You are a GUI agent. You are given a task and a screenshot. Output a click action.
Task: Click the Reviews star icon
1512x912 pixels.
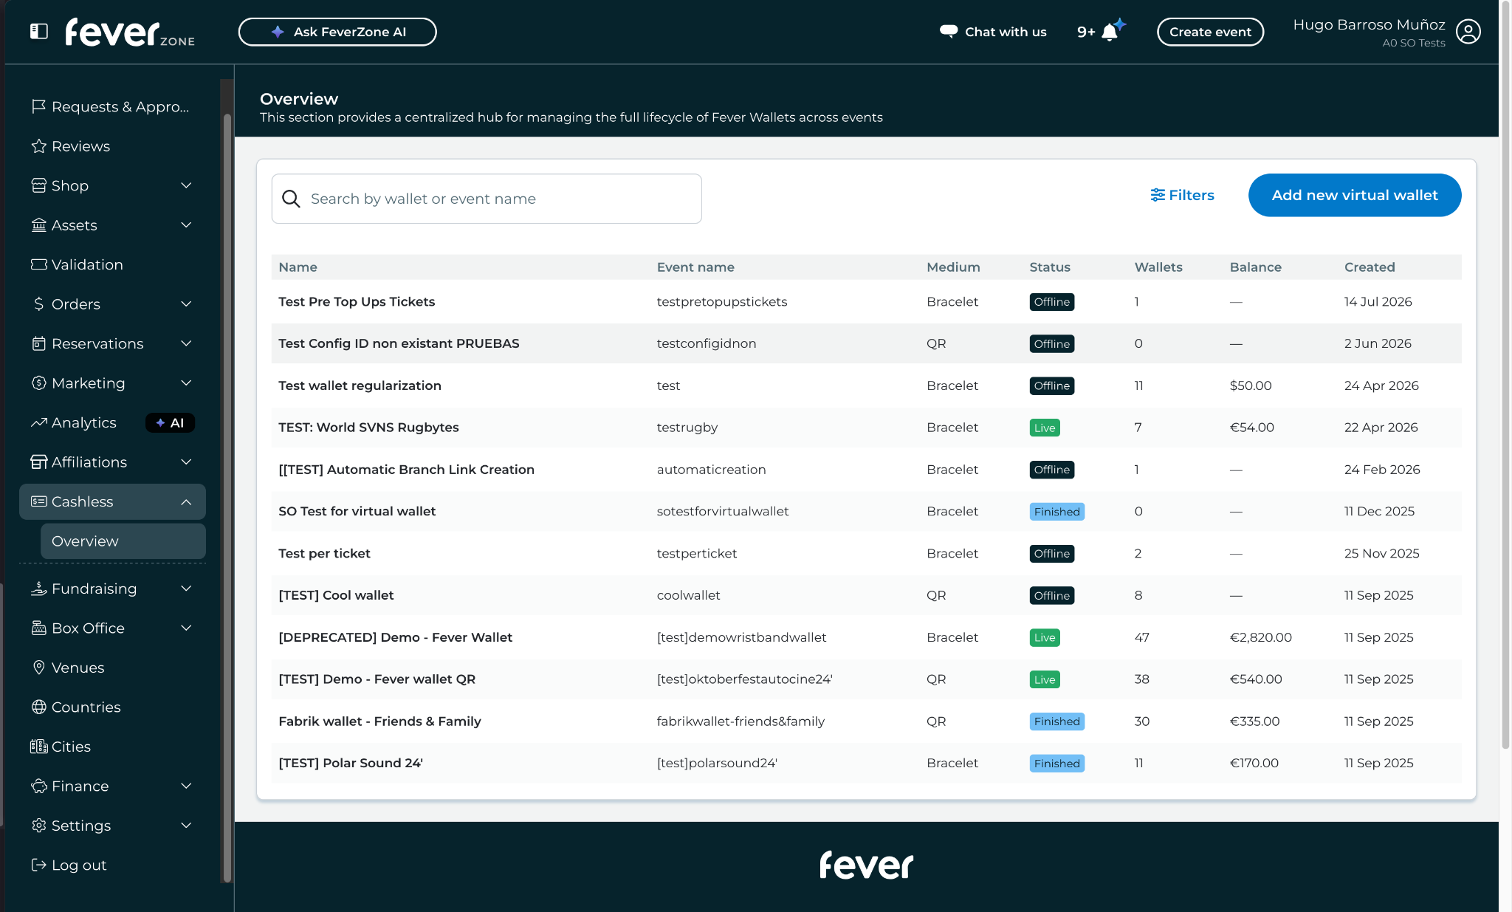(x=38, y=146)
